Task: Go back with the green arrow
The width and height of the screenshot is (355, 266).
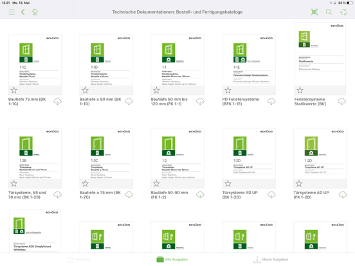Action: (x=23, y=12)
